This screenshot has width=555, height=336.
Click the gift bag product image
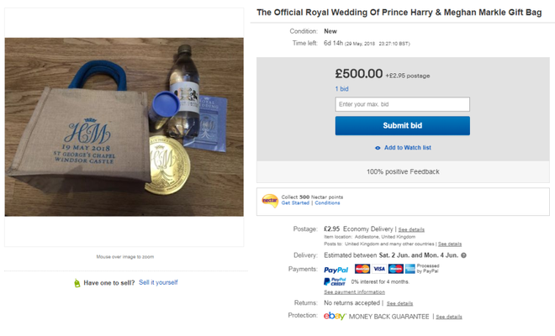(124, 127)
